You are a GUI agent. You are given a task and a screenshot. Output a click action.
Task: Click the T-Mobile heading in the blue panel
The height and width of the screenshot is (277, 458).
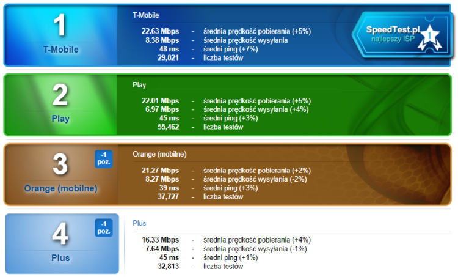145,15
